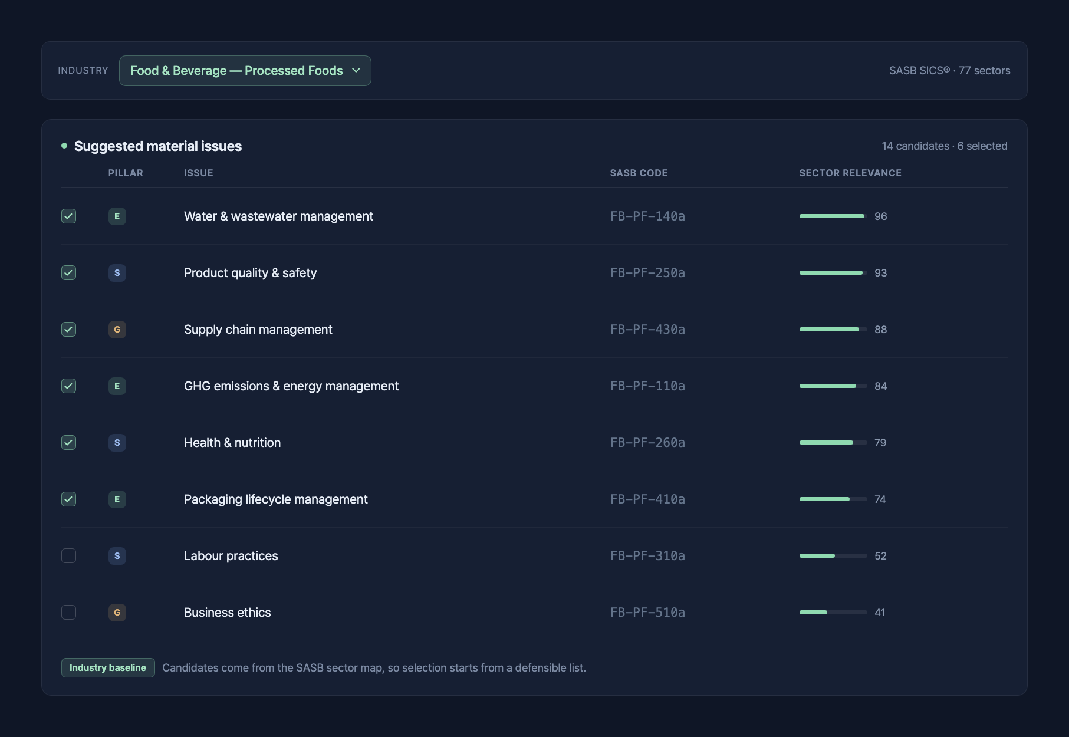Viewport: 1069px width, 737px height.
Task: Click E pillar badge for Water & wastewater
Action: [x=117, y=216]
